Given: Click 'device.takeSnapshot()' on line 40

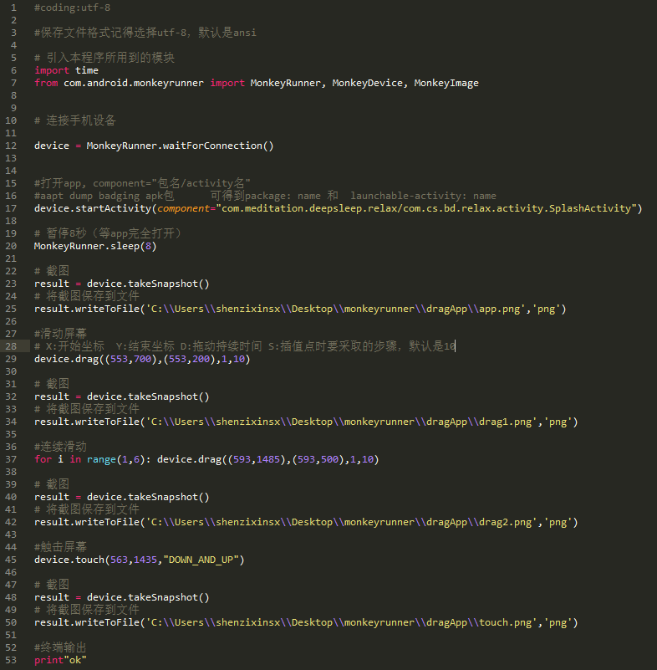Looking at the screenshot, I should click(x=148, y=497).
